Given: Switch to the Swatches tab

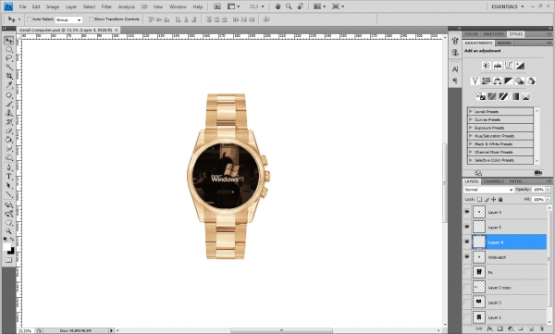Looking at the screenshot, I should click(493, 34).
